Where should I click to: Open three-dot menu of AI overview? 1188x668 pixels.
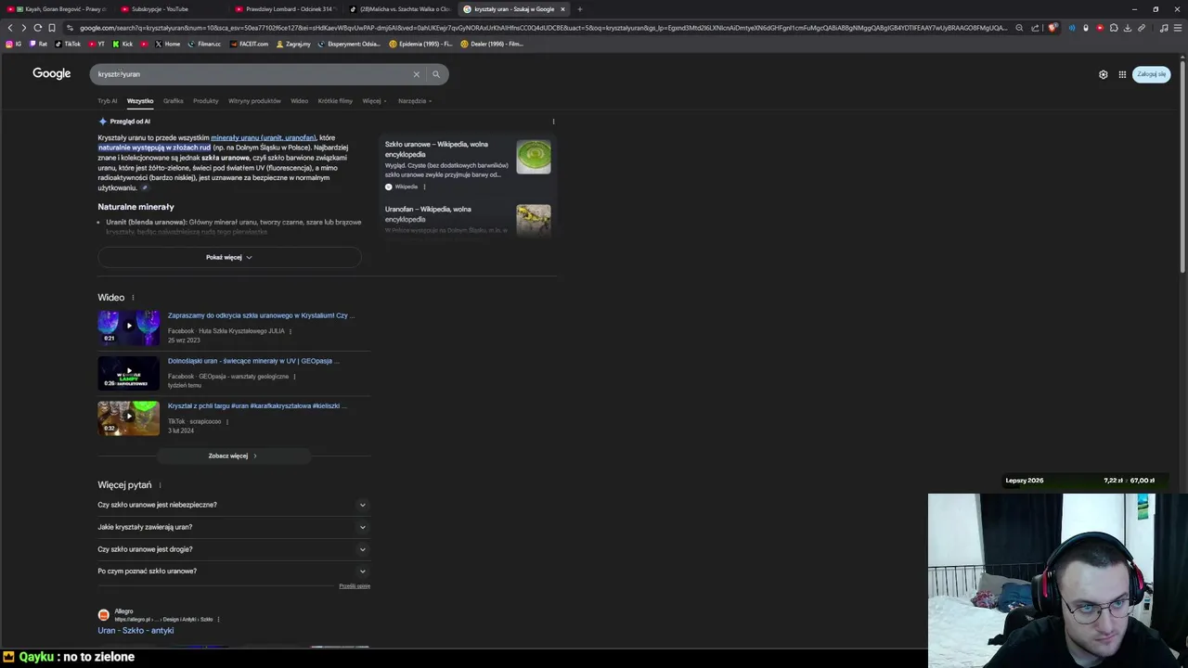[553, 122]
